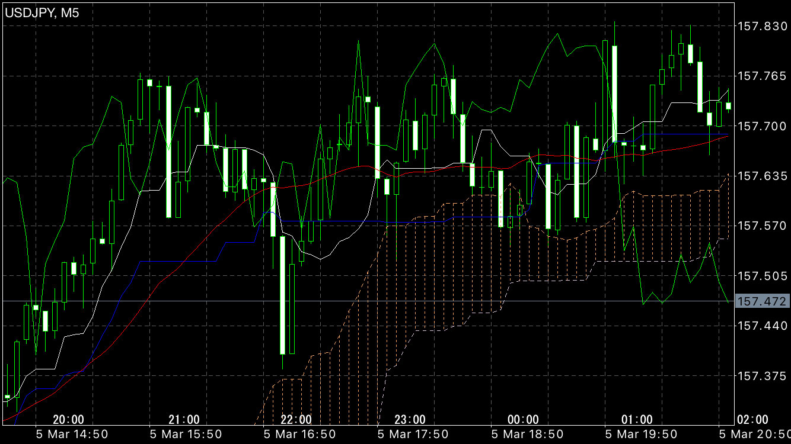Viewport: 791px width, 444px height.
Task: Click the 157.635 price scale label
Action: click(761, 176)
